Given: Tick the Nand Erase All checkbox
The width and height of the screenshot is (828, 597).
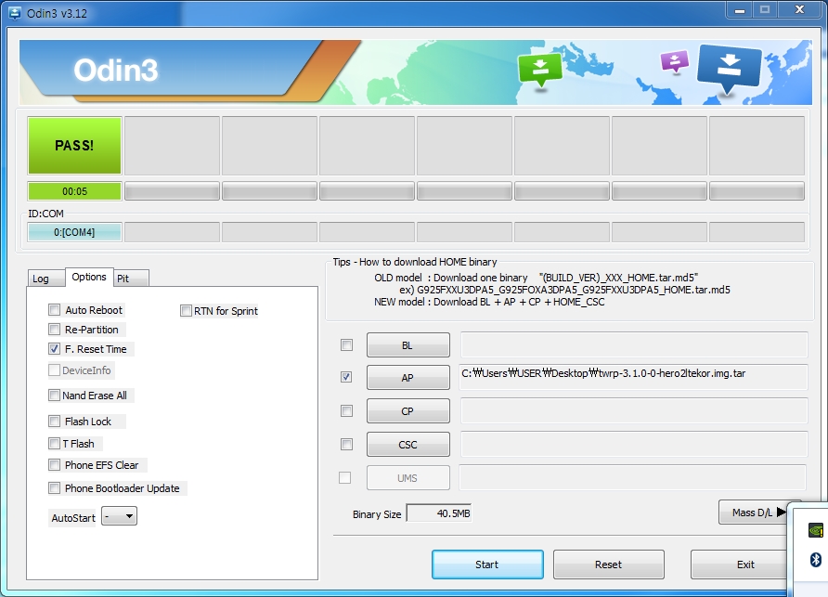Looking at the screenshot, I should [x=54, y=396].
